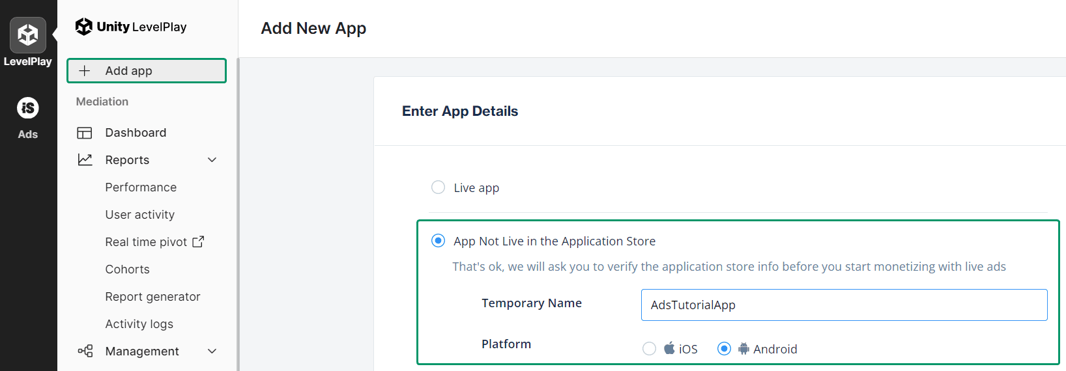
Task: Switch to the ironSource Ads icon
Action: tap(28, 108)
